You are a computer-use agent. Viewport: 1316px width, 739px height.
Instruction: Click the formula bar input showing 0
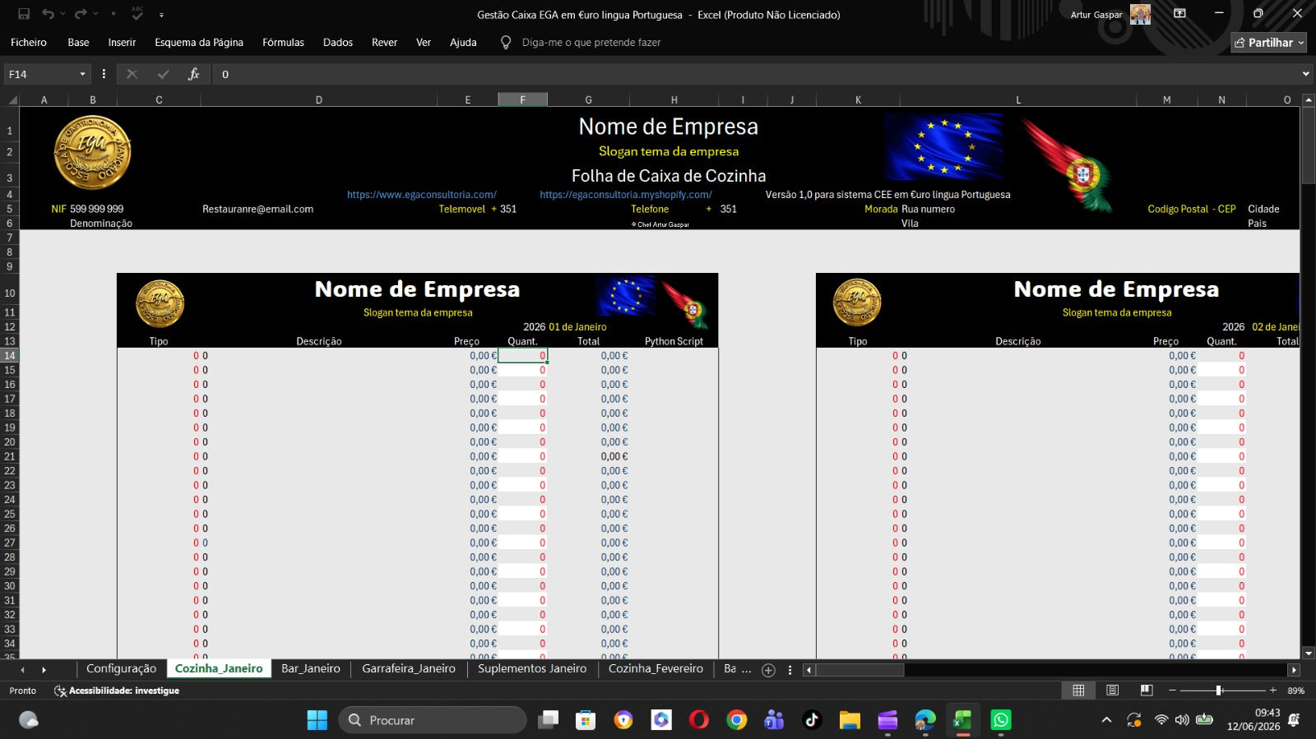757,74
